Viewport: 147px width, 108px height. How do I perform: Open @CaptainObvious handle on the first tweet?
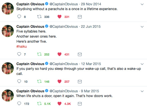point(64,4)
